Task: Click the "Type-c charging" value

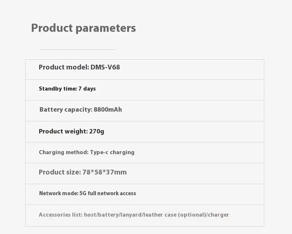Action: (112, 152)
